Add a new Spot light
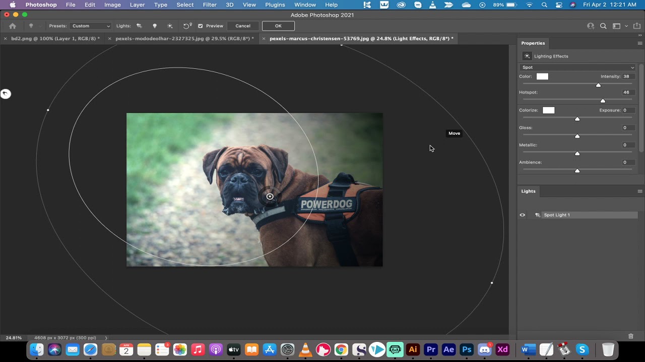The height and width of the screenshot is (362, 645). [x=139, y=26]
